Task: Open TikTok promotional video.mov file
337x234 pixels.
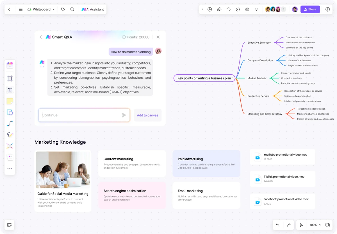Action: pos(283,179)
